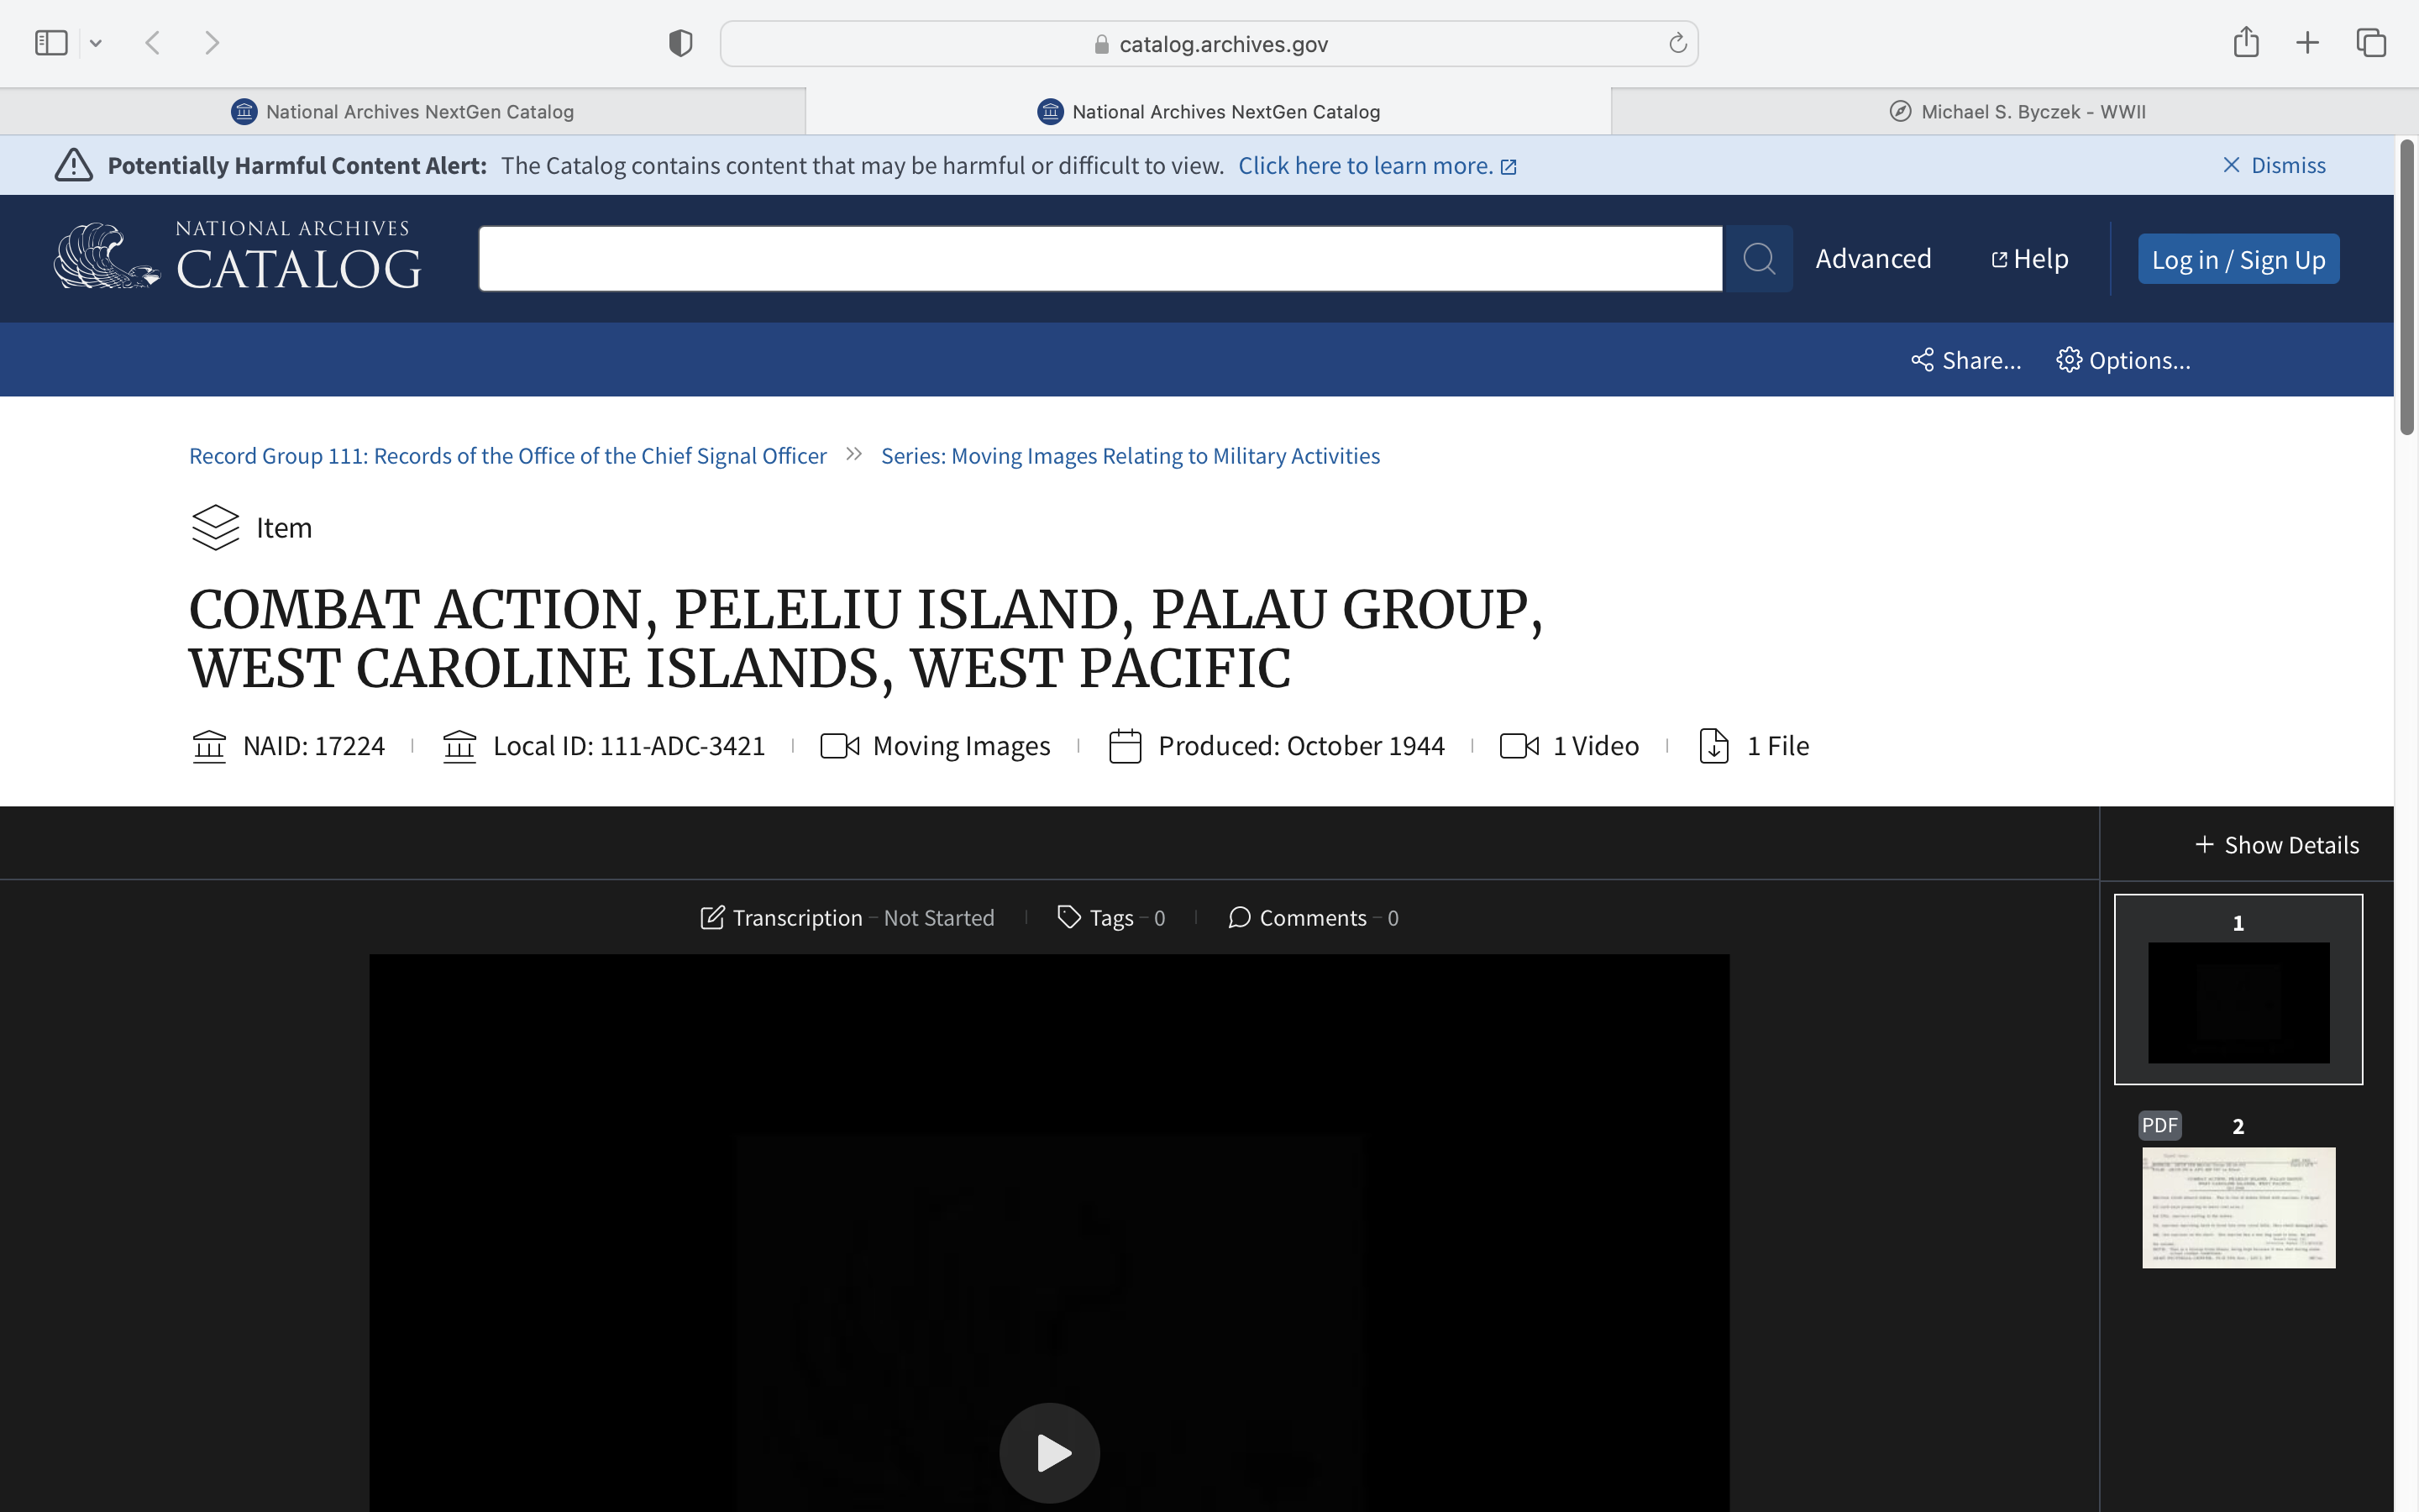Select PDF thumbnail number 2
This screenshot has height=1512, width=2419.
2238,1207
